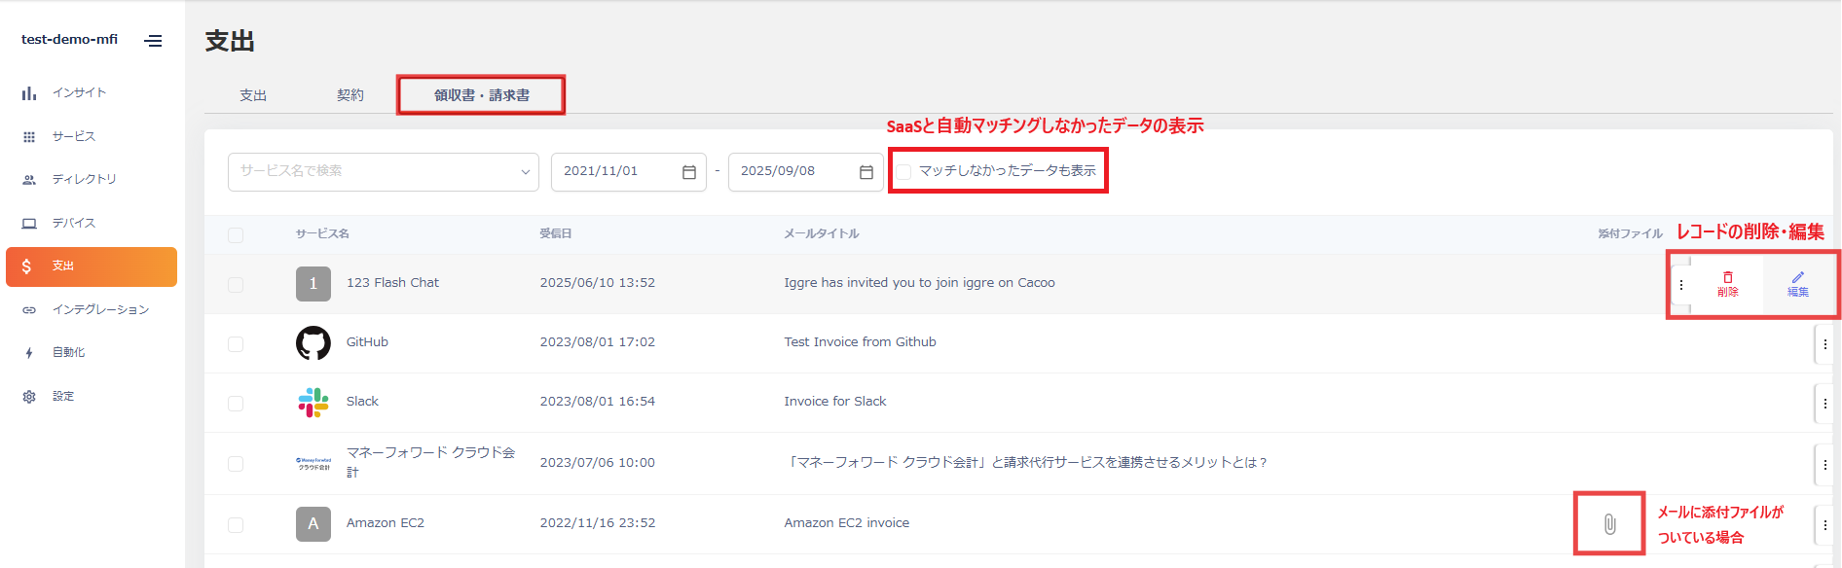
Task: Check the Slack row checkbox
Action: click(236, 404)
